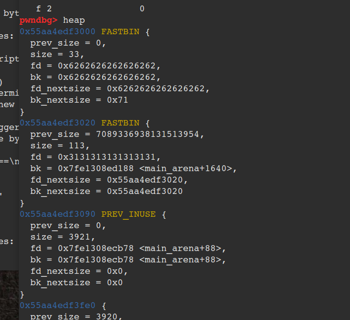Select chunk address 0x55aa4edf3090
The width and height of the screenshot is (350, 320).
tap(58, 214)
